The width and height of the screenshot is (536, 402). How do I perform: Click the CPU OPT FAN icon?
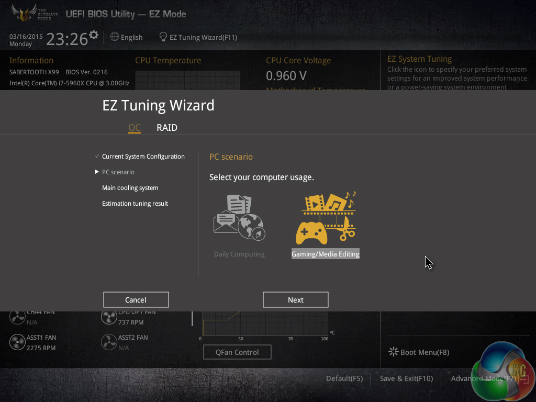click(109, 317)
